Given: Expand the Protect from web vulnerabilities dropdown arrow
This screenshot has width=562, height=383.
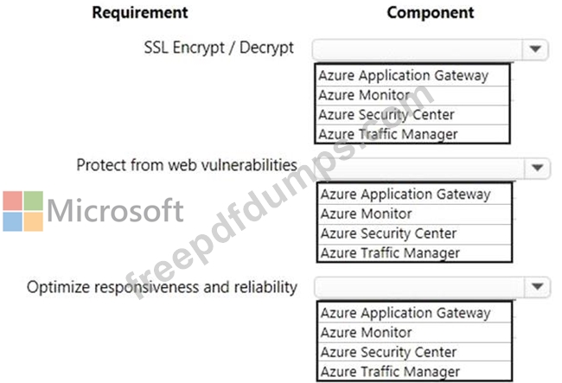Looking at the screenshot, I should point(537,168).
